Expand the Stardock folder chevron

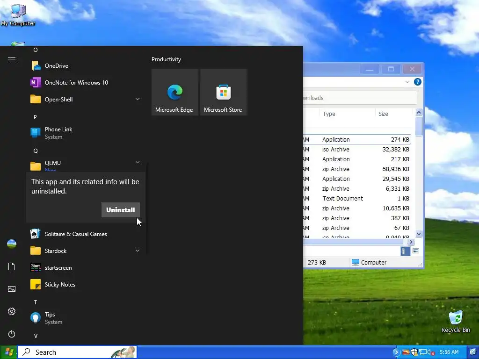pyautogui.click(x=138, y=251)
